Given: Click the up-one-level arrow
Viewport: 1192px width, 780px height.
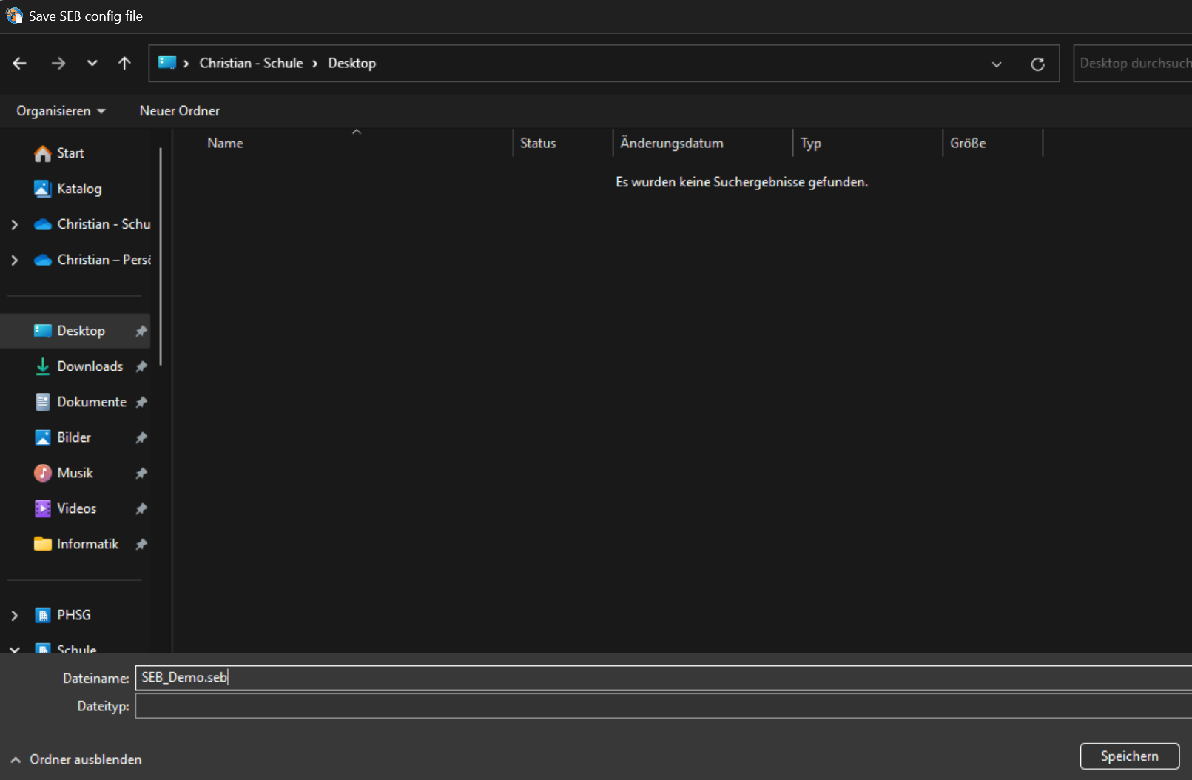Looking at the screenshot, I should coord(124,64).
